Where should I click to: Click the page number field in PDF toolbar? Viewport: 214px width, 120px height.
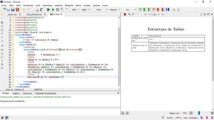point(152,14)
